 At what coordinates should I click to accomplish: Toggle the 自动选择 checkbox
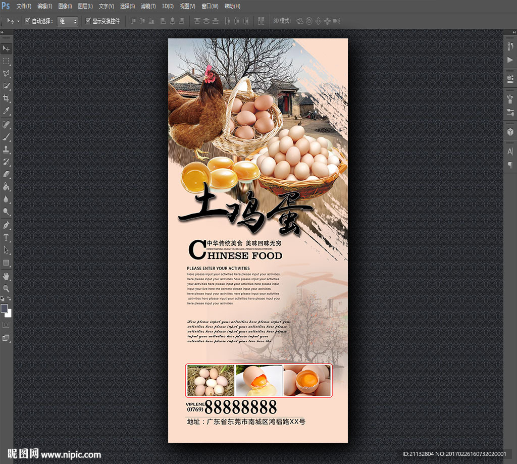(x=28, y=21)
